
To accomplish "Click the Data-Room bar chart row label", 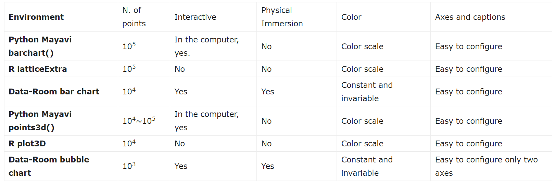I will point(54,92).
